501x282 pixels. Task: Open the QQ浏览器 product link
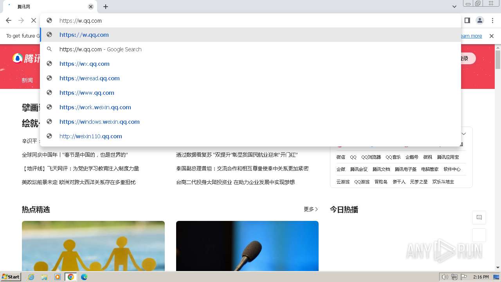click(371, 157)
